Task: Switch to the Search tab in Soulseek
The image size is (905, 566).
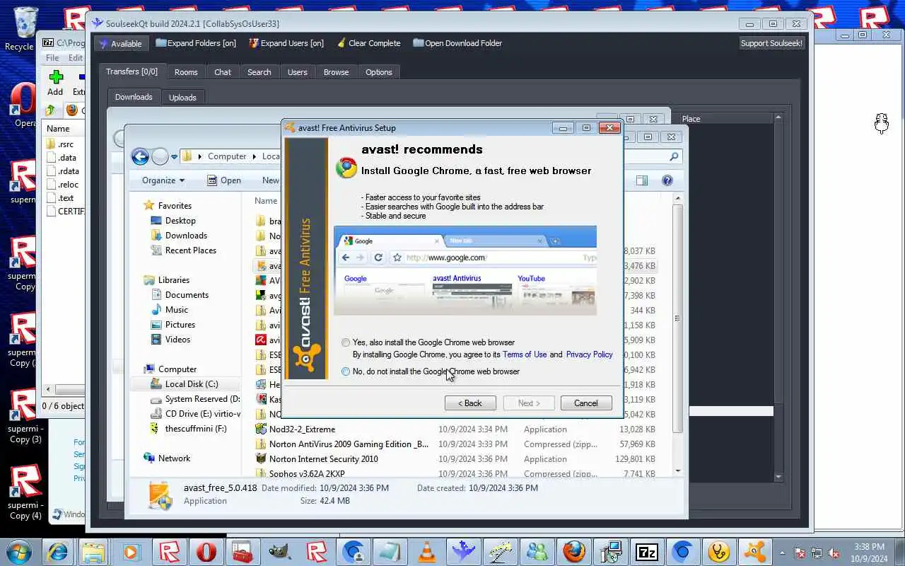Action: [259, 72]
